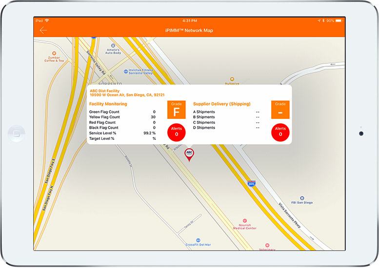Tap the iPIMM Network Map title

pos(189,30)
